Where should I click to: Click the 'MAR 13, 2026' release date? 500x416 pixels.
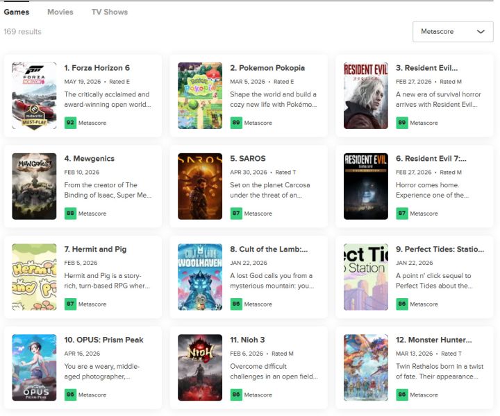click(x=414, y=354)
